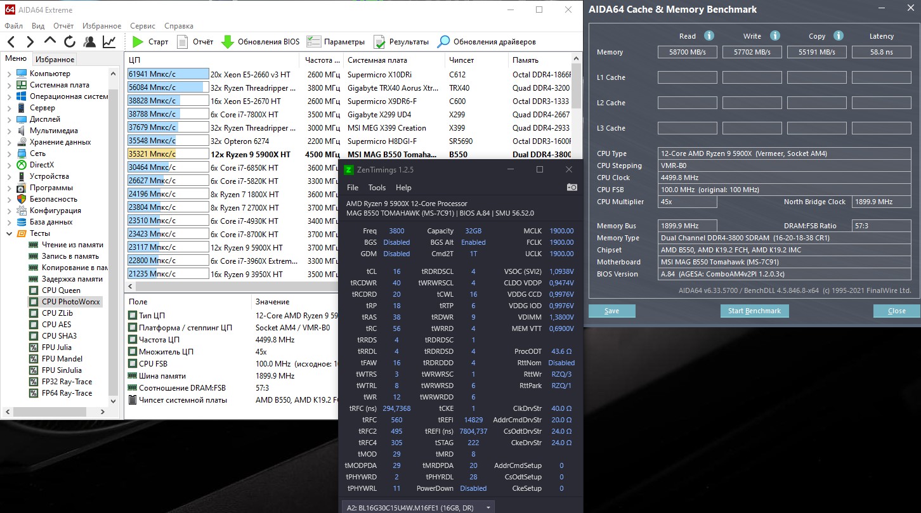Open the File menu in ZenTimings
Image resolution: width=921 pixels, height=513 pixels.
(x=353, y=188)
